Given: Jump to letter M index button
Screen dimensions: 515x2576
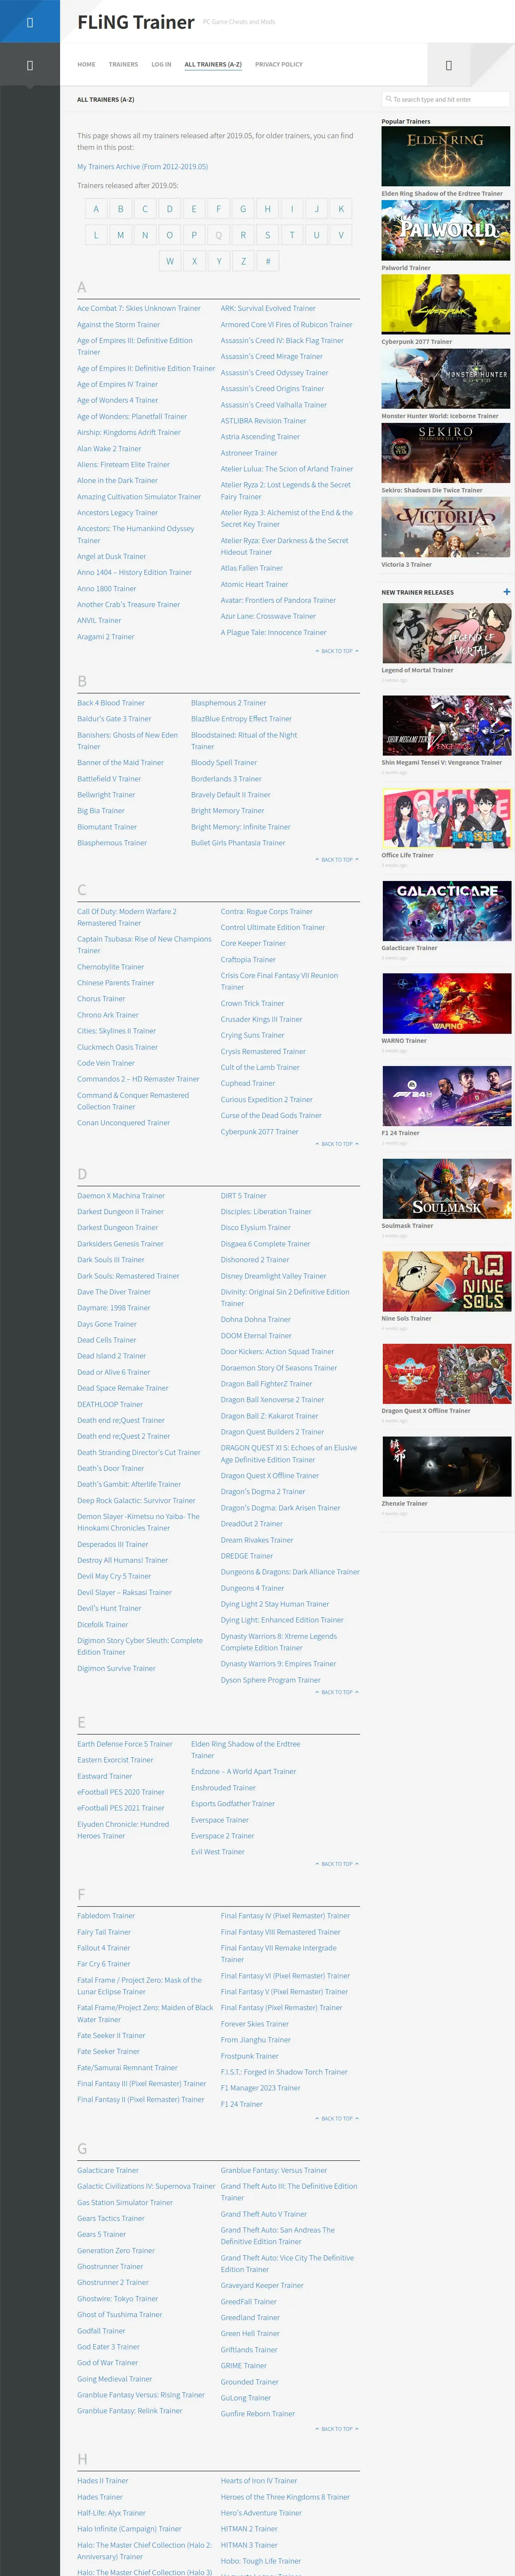Looking at the screenshot, I should tap(121, 235).
